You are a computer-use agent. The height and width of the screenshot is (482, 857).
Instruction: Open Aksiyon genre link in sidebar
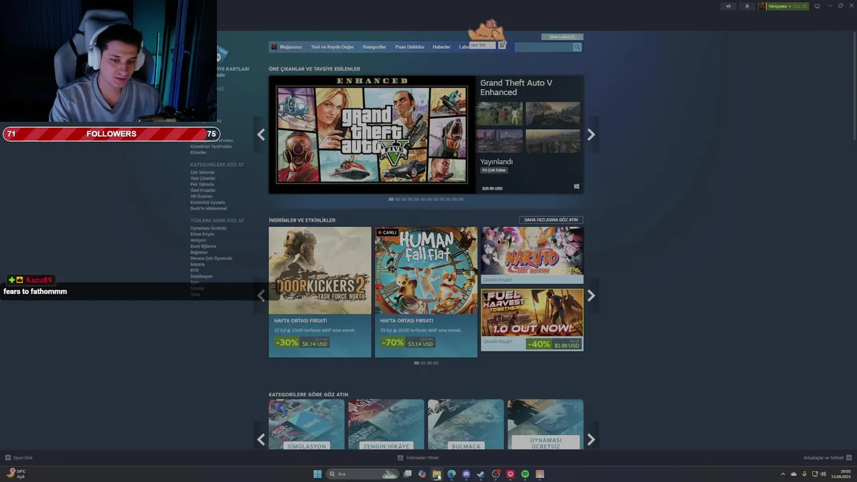tap(198, 240)
